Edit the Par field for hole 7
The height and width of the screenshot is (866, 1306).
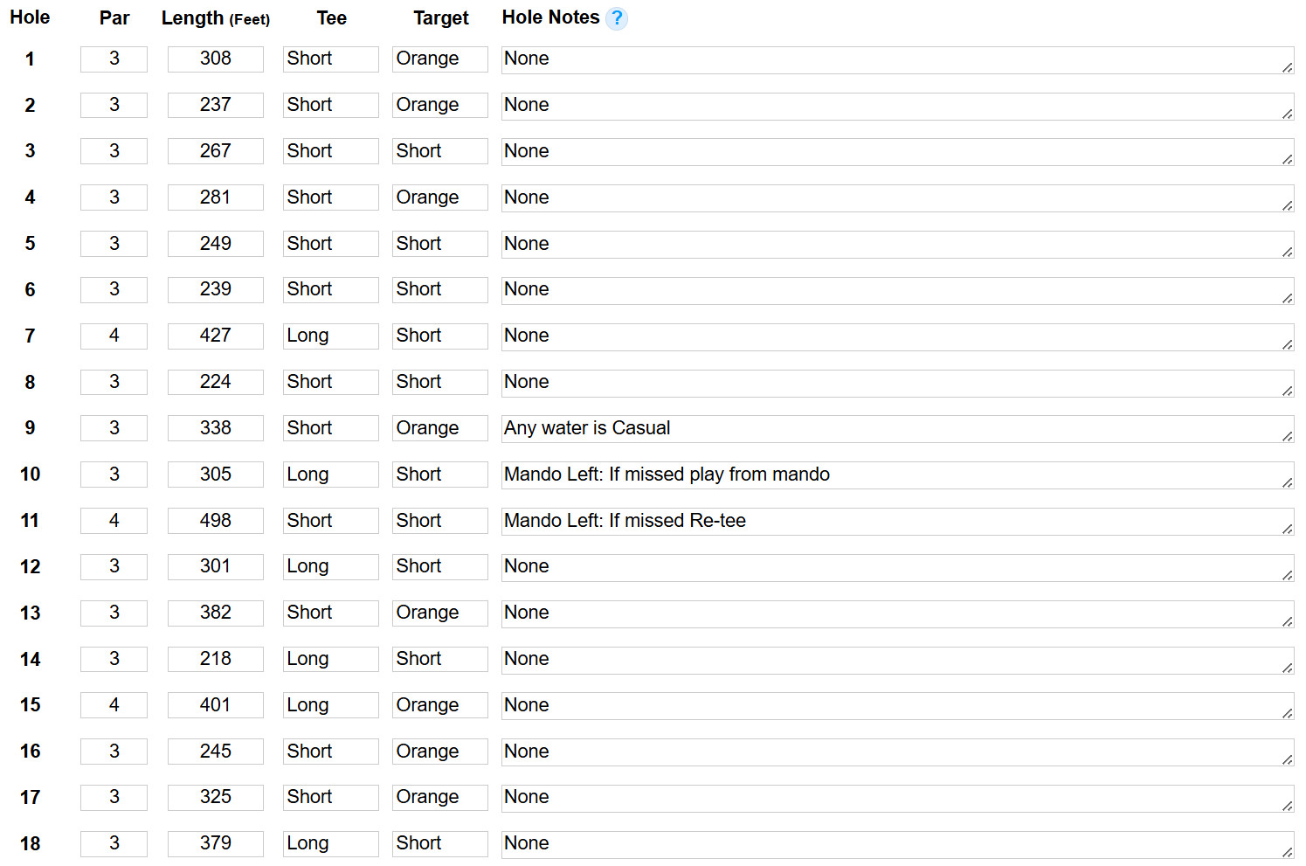point(114,336)
